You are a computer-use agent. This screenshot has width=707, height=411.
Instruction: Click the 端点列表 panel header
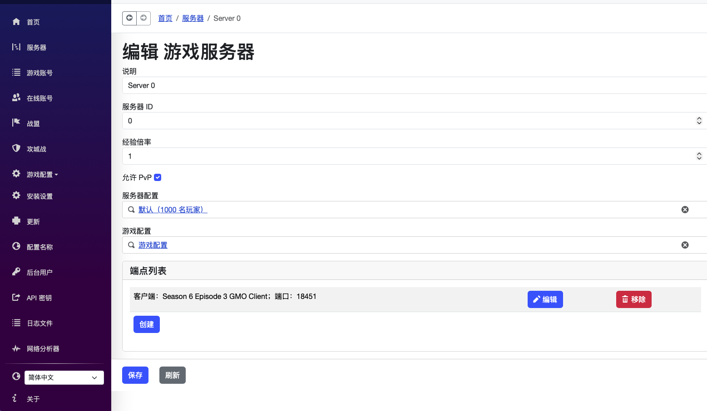pyautogui.click(x=415, y=271)
